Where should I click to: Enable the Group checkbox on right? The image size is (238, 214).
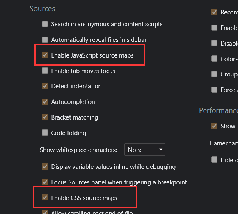coord(214,74)
